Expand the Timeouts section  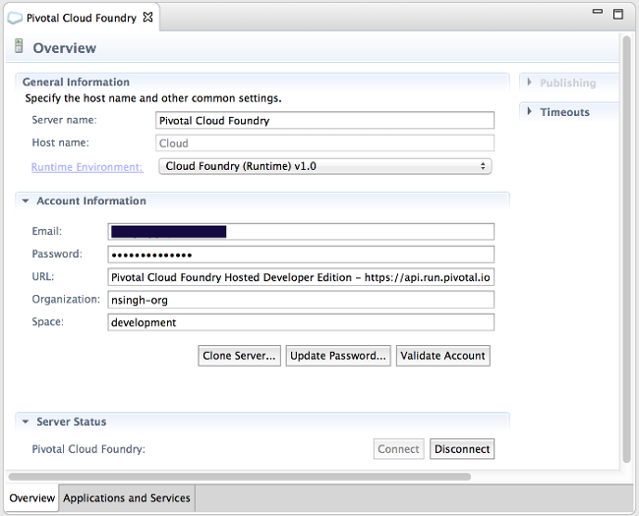tap(529, 111)
